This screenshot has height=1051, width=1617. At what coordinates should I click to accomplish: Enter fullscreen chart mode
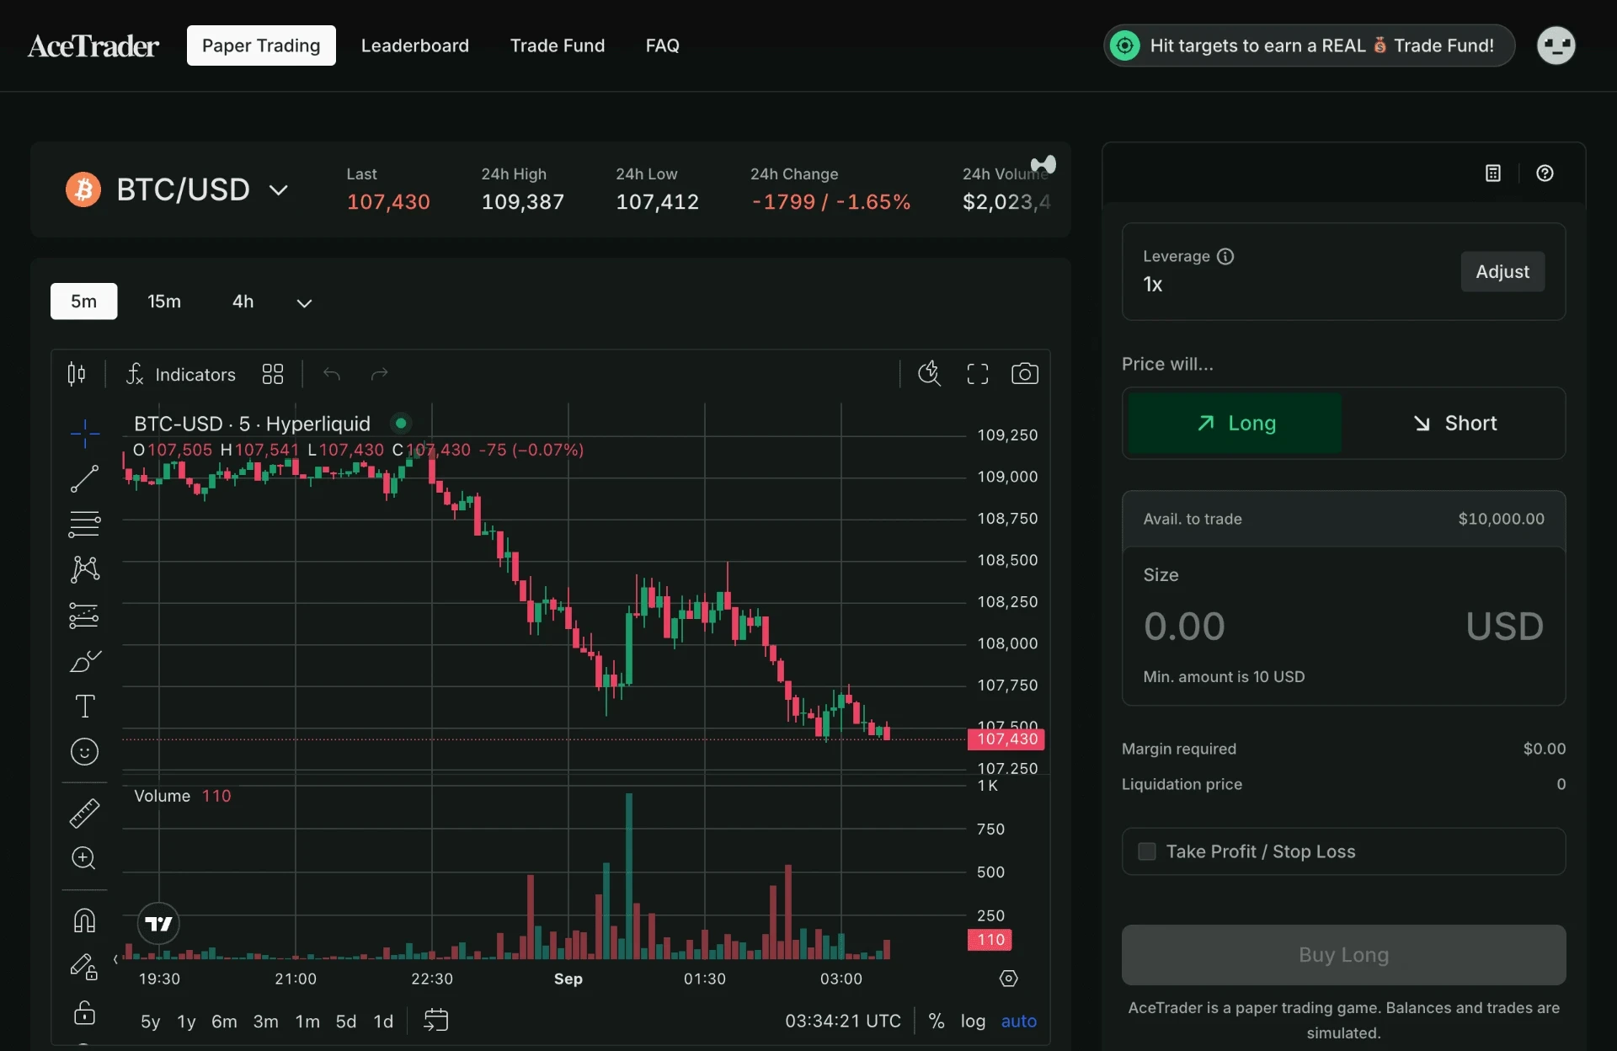coord(977,373)
